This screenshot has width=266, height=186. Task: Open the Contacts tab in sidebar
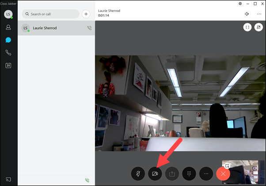point(8,27)
